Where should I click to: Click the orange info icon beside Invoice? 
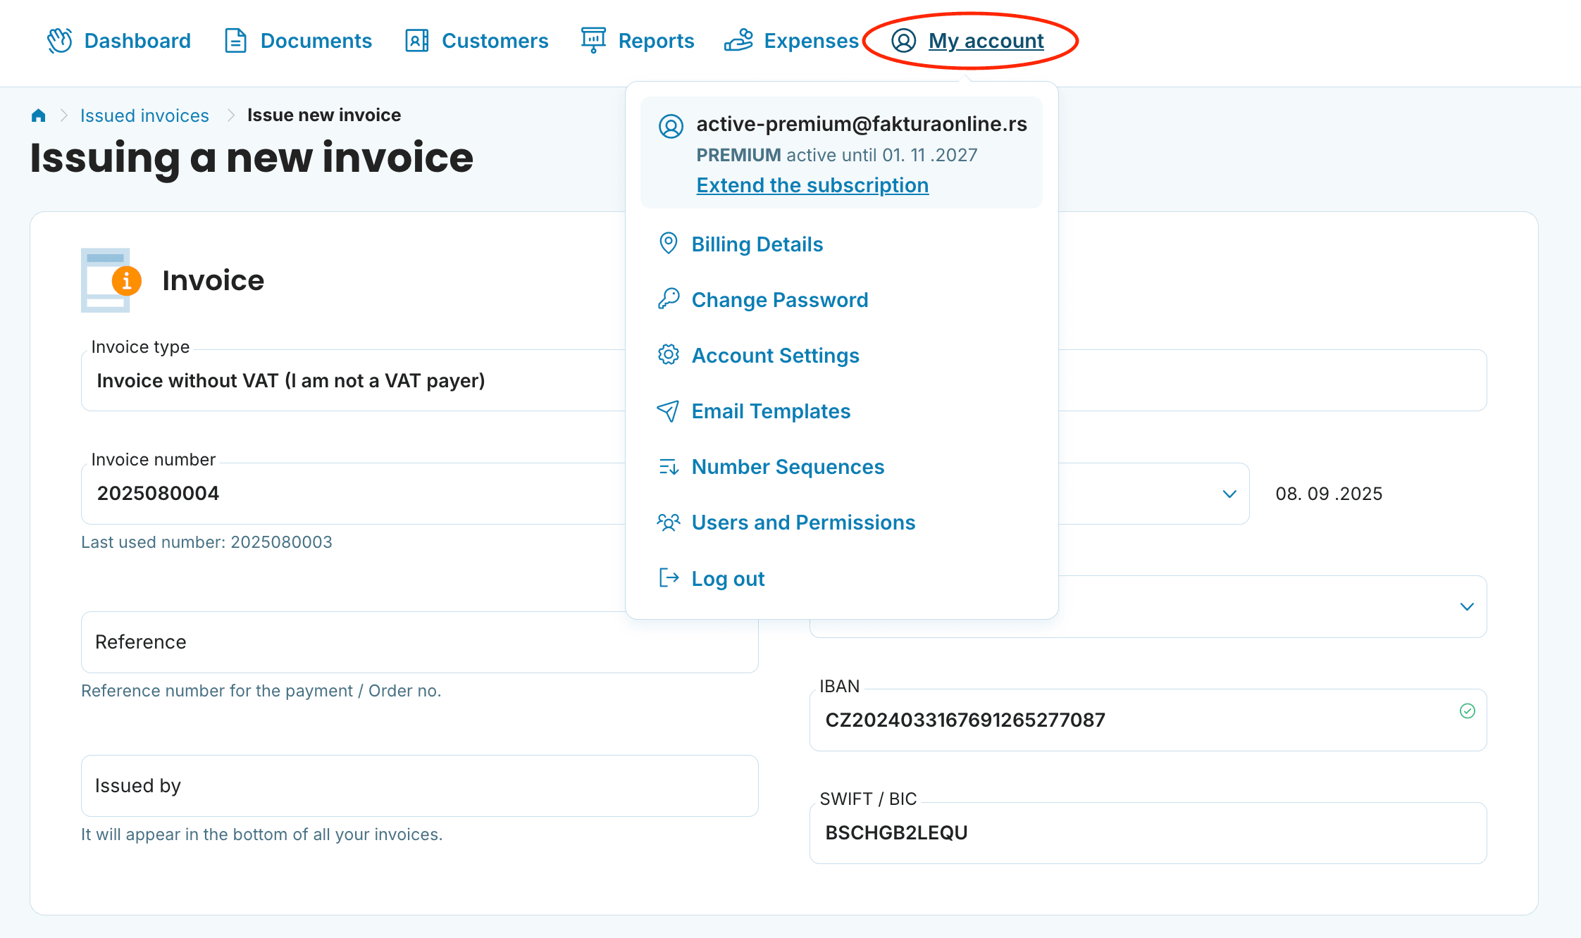coord(127,281)
